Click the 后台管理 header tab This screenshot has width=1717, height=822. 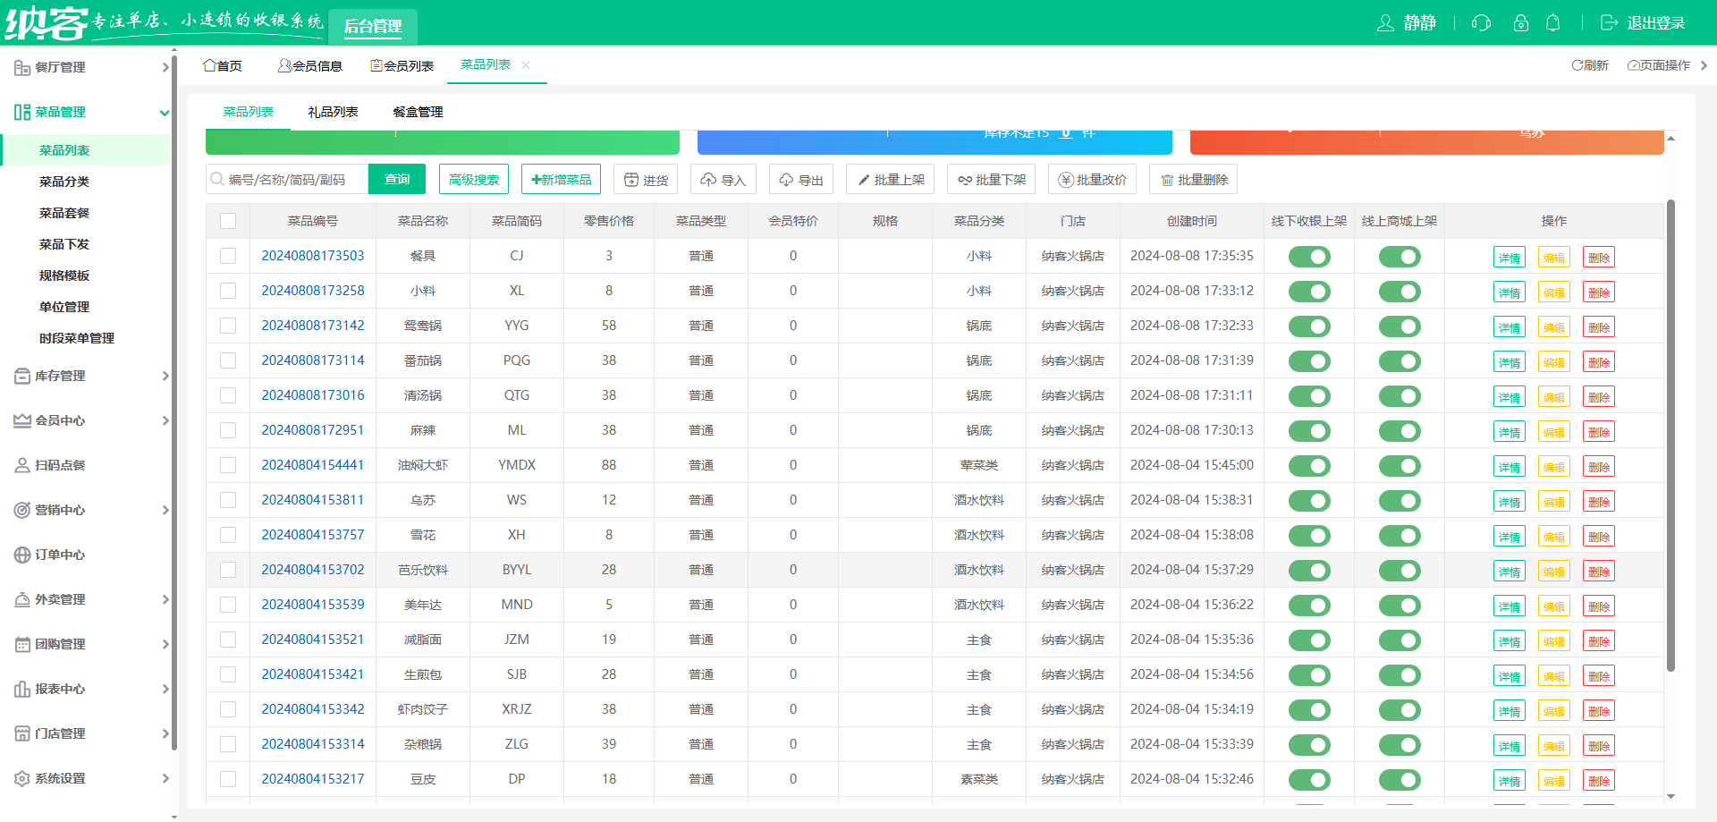(373, 26)
